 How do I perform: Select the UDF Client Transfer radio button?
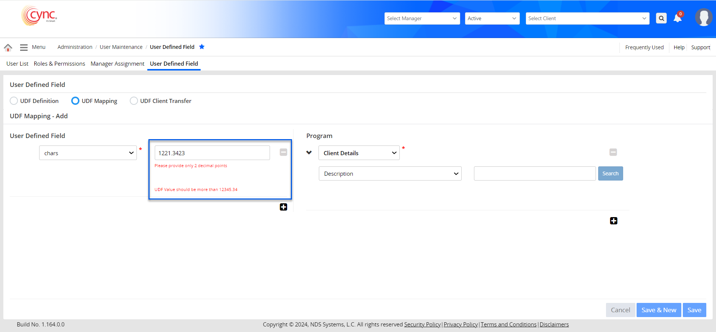click(x=134, y=101)
